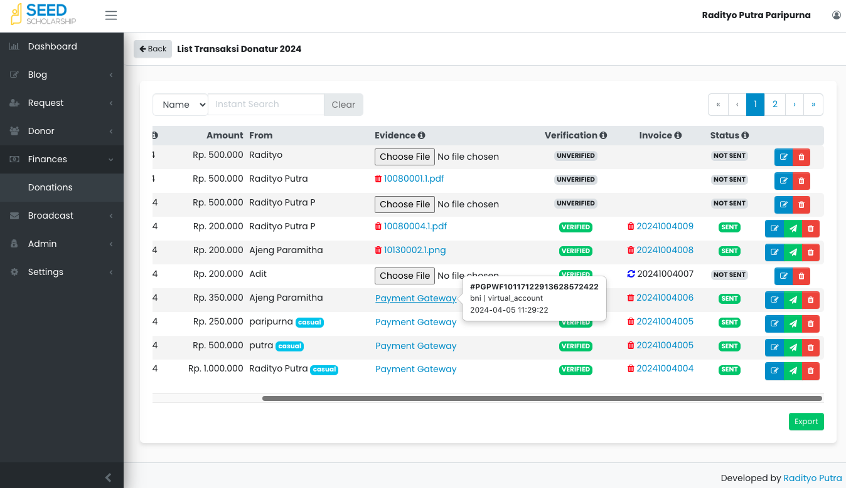The width and height of the screenshot is (846, 488).
Task: Delete evidence file 10130002.1.png via trash icon
Action: [x=378, y=250]
